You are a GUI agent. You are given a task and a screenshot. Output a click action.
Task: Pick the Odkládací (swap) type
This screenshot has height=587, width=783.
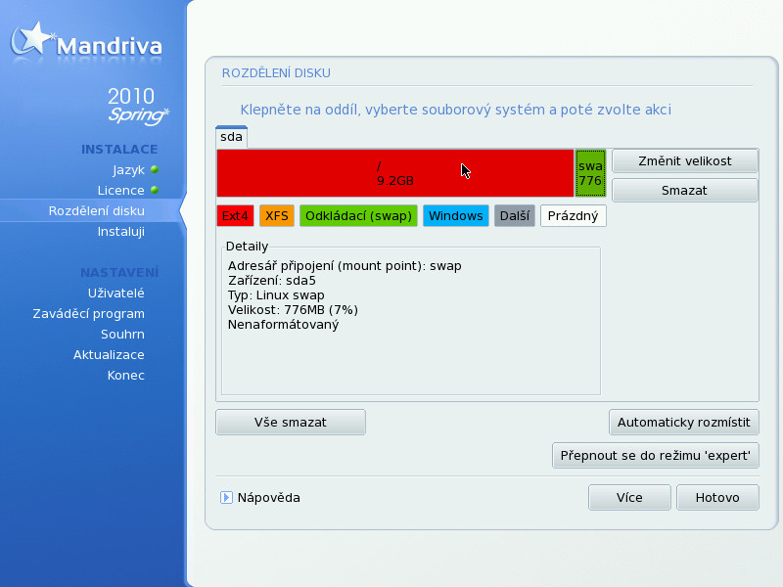click(x=358, y=215)
